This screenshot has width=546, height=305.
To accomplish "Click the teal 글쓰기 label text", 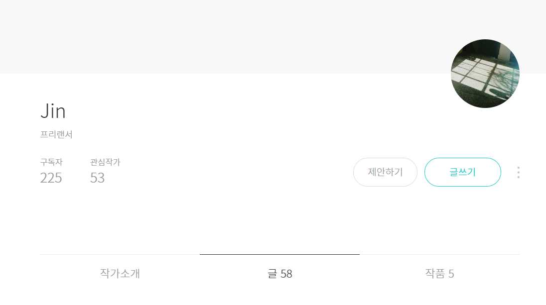I will [x=462, y=172].
